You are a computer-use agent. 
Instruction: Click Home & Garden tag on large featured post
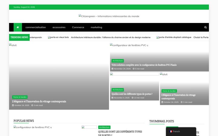(x=20, y=97)
